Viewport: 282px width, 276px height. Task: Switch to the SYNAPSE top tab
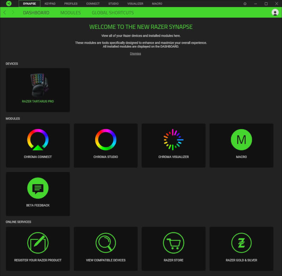point(30,4)
